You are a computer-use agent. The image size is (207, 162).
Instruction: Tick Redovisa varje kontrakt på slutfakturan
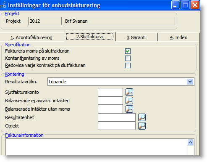click(x=128, y=65)
